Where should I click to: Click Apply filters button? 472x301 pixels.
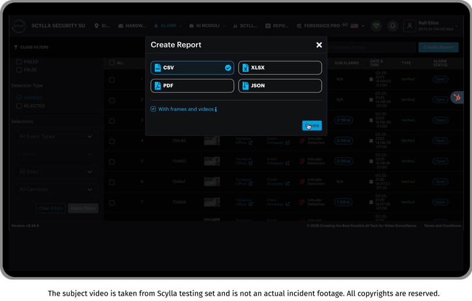(83, 208)
